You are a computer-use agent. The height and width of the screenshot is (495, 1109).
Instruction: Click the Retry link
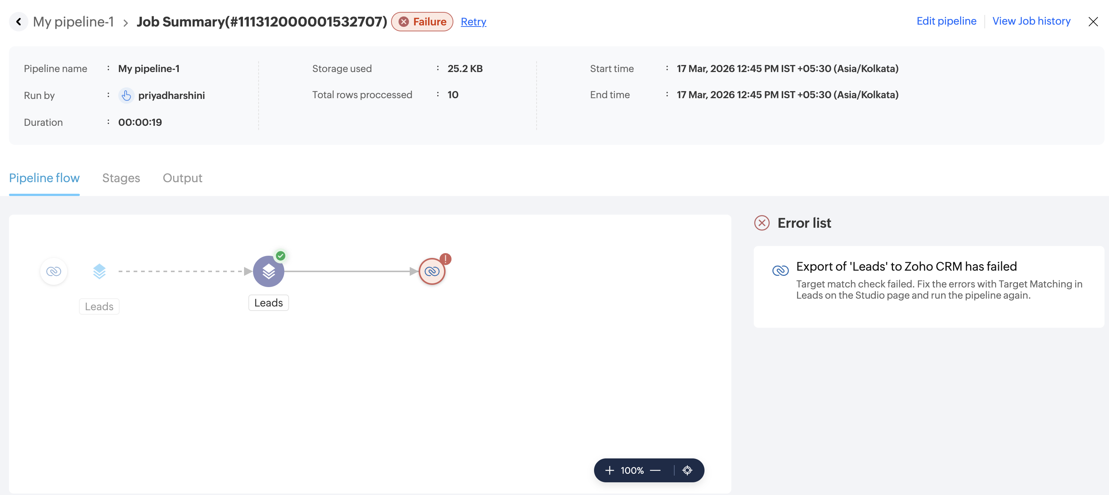pyautogui.click(x=473, y=22)
